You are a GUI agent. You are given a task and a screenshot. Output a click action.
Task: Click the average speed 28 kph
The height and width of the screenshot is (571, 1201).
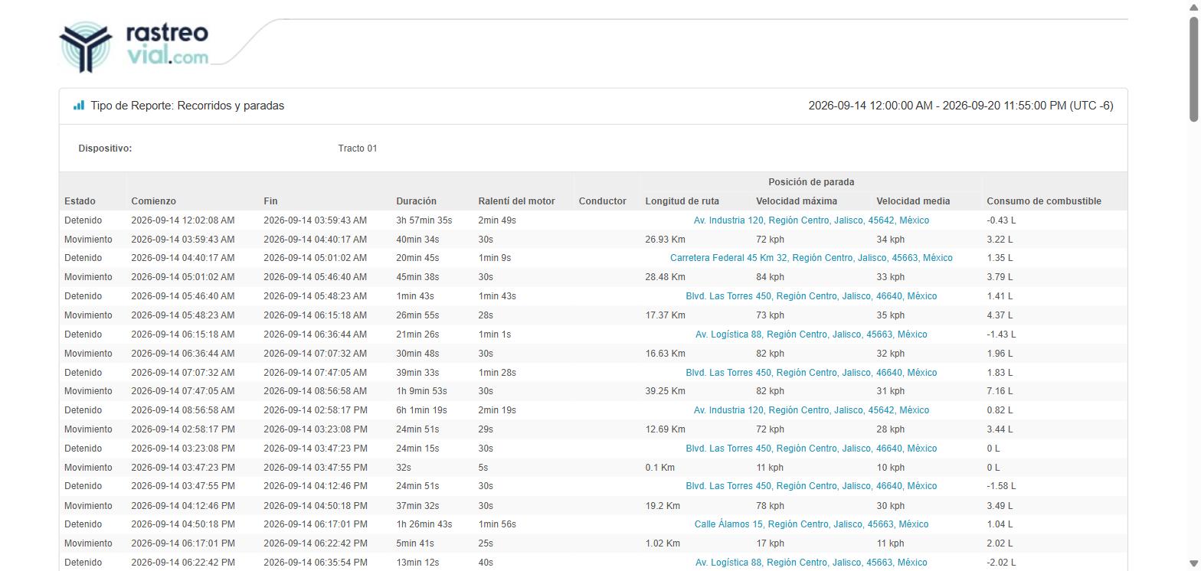click(x=890, y=429)
